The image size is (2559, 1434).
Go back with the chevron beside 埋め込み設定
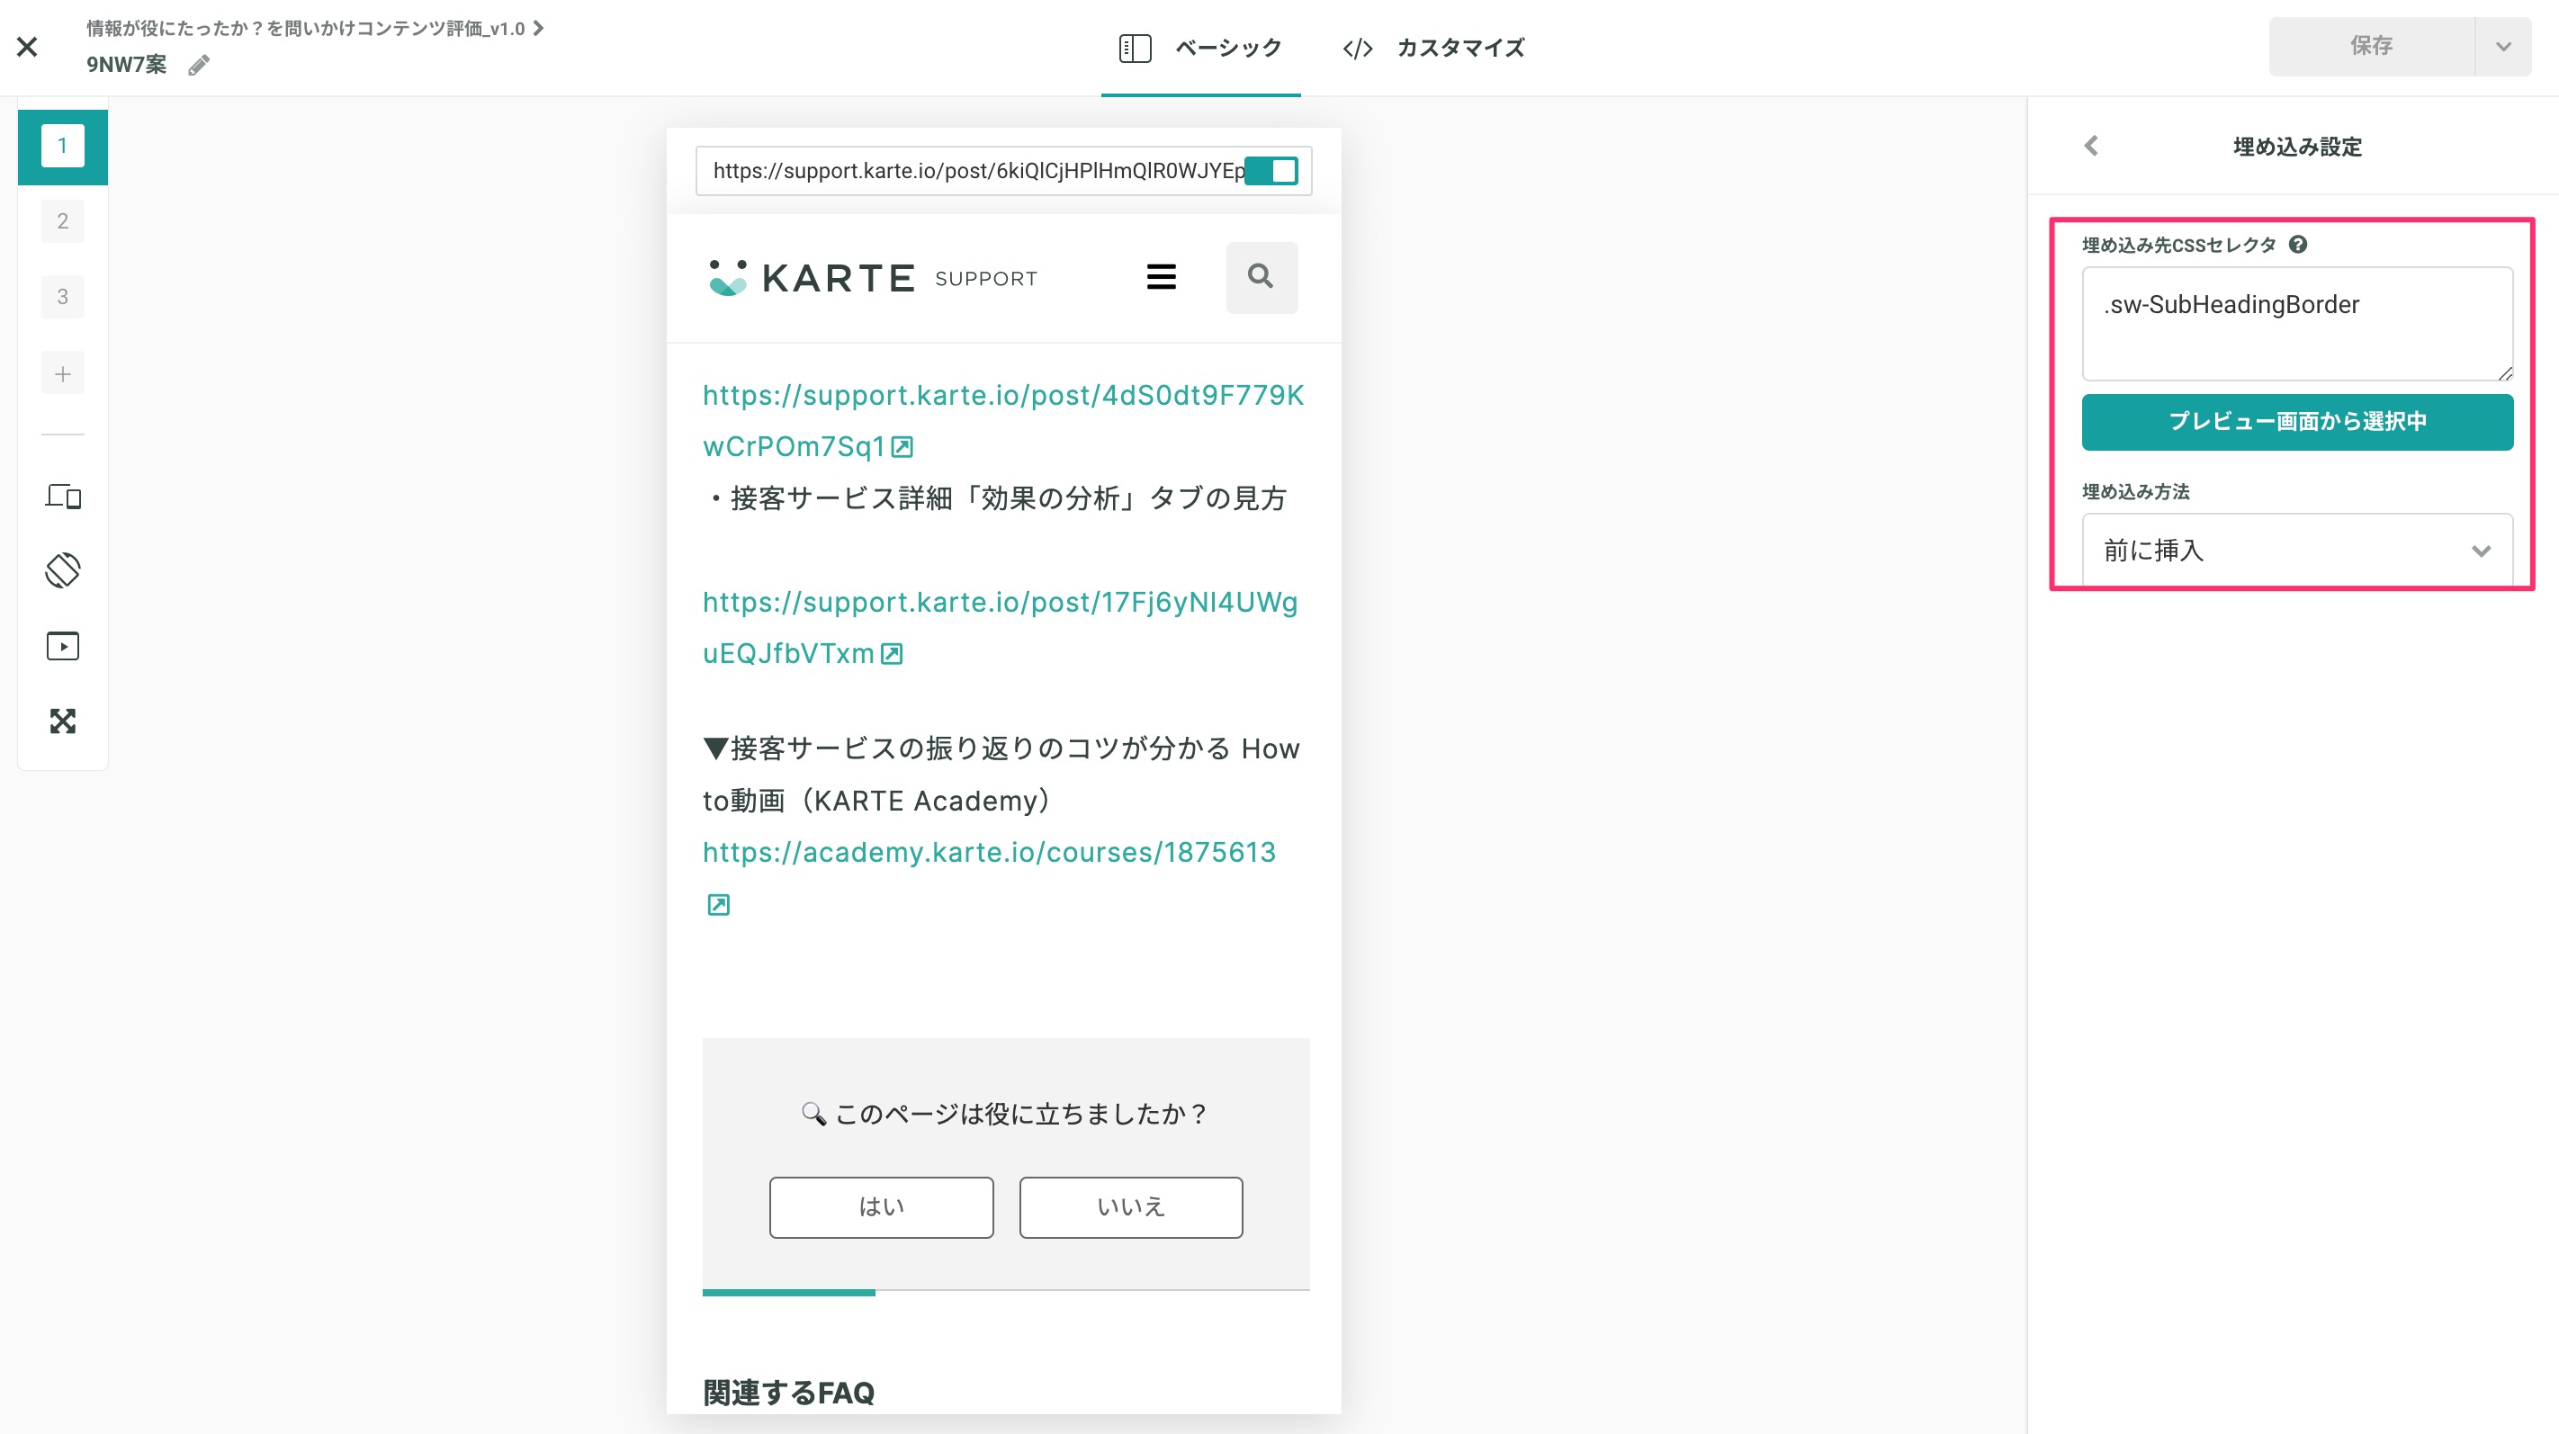coord(2092,146)
